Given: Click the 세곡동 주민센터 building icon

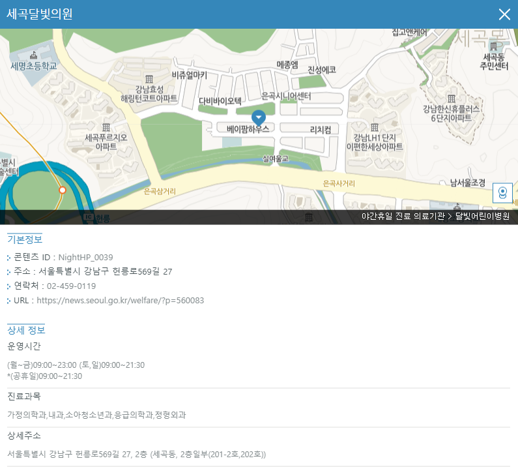Looking at the screenshot, I should 493,46.
